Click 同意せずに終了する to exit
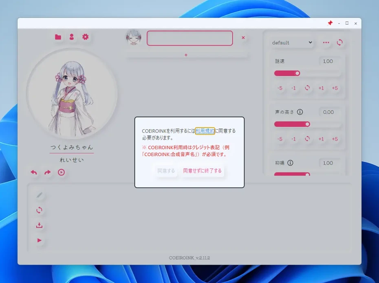Image resolution: width=379 pixels, height=283 pixels. tap(202, 171)
